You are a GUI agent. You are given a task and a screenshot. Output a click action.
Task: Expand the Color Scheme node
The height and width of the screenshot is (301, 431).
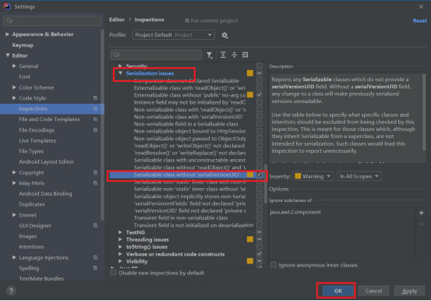14,87
